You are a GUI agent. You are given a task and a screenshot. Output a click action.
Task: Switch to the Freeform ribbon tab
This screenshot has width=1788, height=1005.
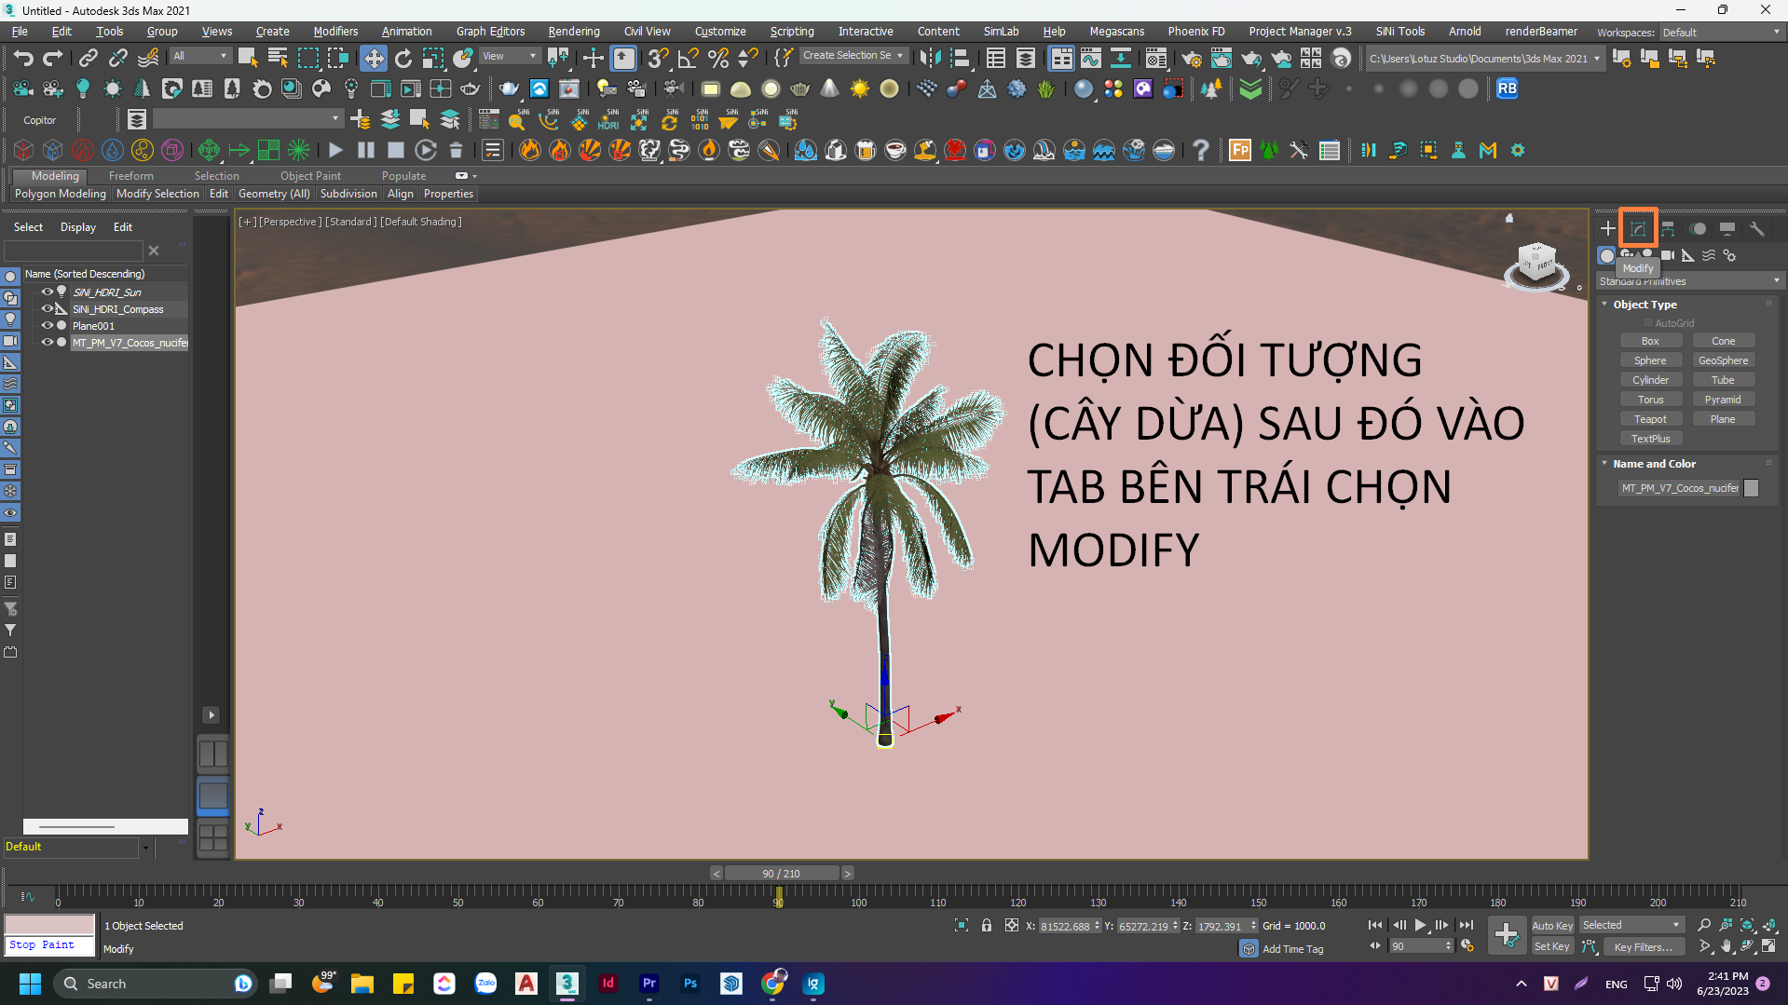click(130, 176)
